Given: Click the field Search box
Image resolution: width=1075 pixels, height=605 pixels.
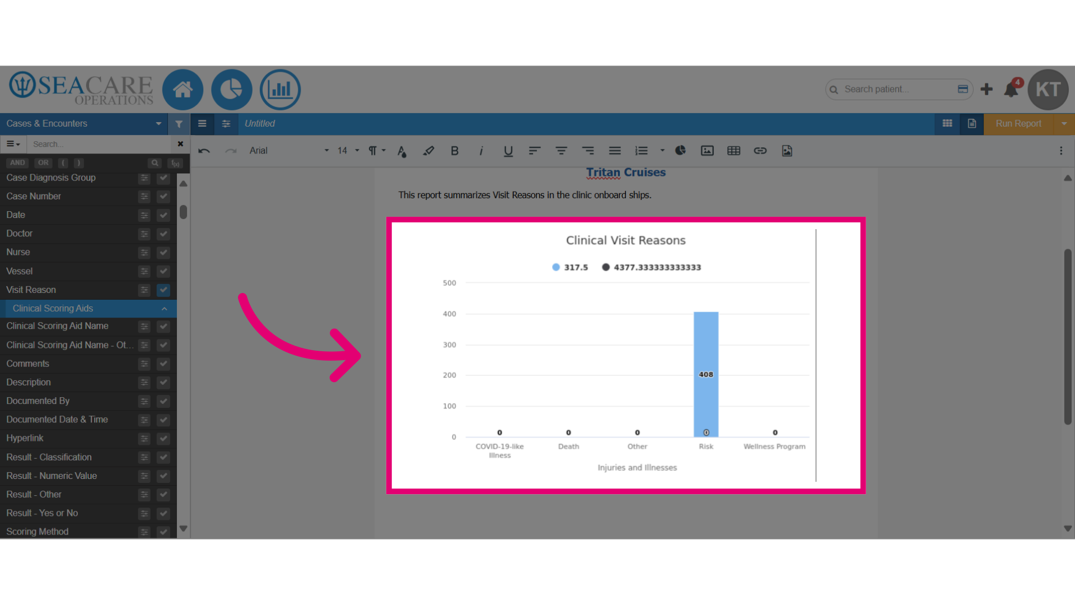Looking at the screenshot, I should point(99,145).
